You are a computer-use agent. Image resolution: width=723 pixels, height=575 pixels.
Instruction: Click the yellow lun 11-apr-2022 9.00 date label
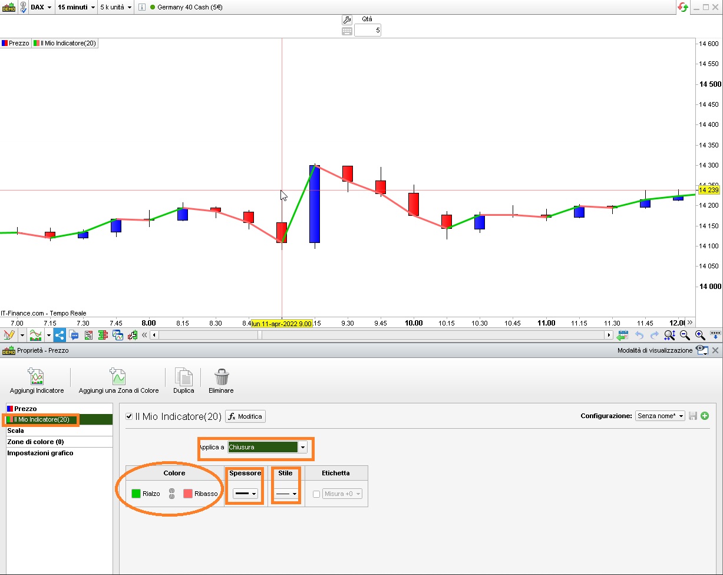pyautogui.click(x=280, y=323)
